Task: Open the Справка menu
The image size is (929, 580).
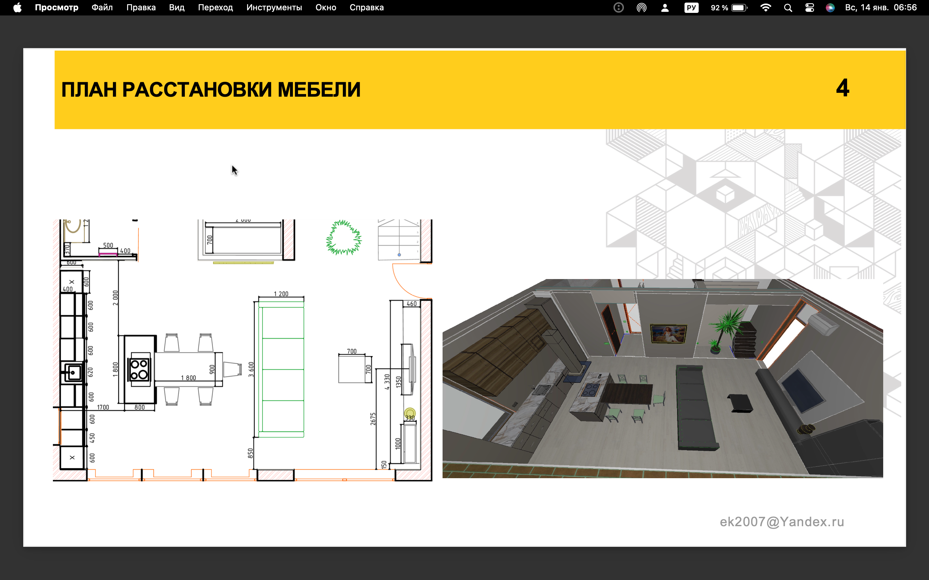Action: coord(367,8)
